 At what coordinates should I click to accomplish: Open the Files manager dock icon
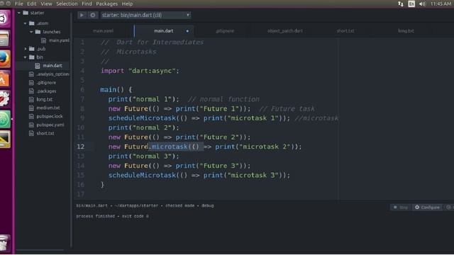[4, 38]
